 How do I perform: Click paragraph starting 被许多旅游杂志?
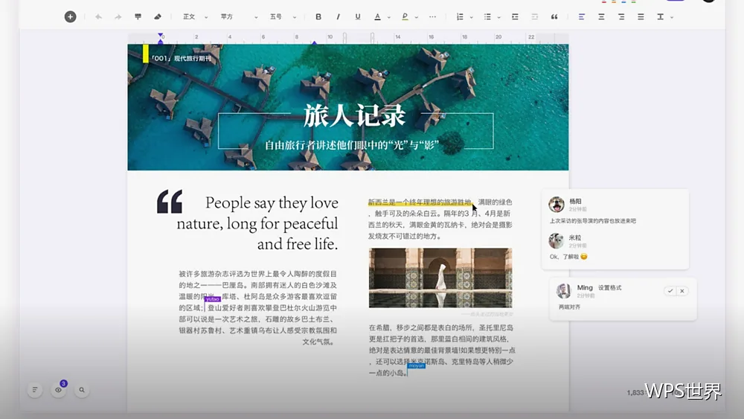click(257, 307)
